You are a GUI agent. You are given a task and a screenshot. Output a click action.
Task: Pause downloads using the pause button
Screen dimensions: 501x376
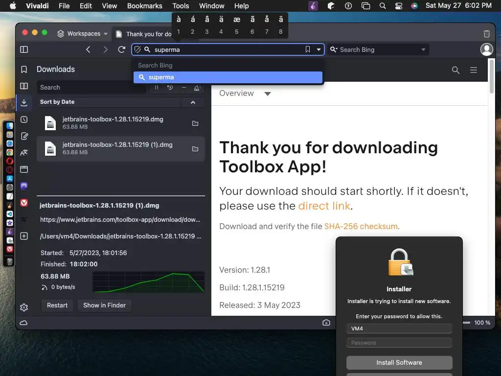[157, 87]
